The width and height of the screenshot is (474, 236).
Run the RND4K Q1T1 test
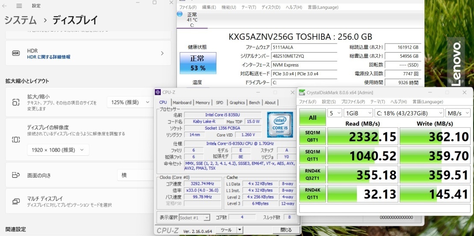click(x=312, y=193)
